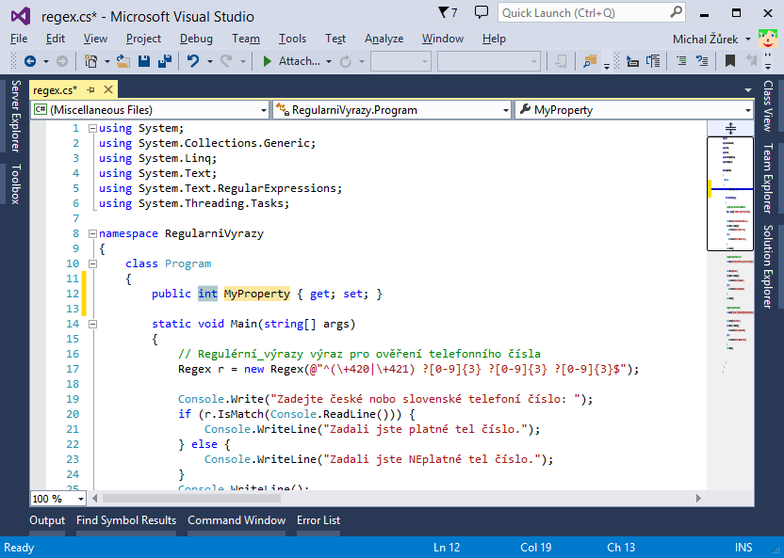Click the Save All icon
The width and height of the screenshot is (784, 558).
click(164, 60)
